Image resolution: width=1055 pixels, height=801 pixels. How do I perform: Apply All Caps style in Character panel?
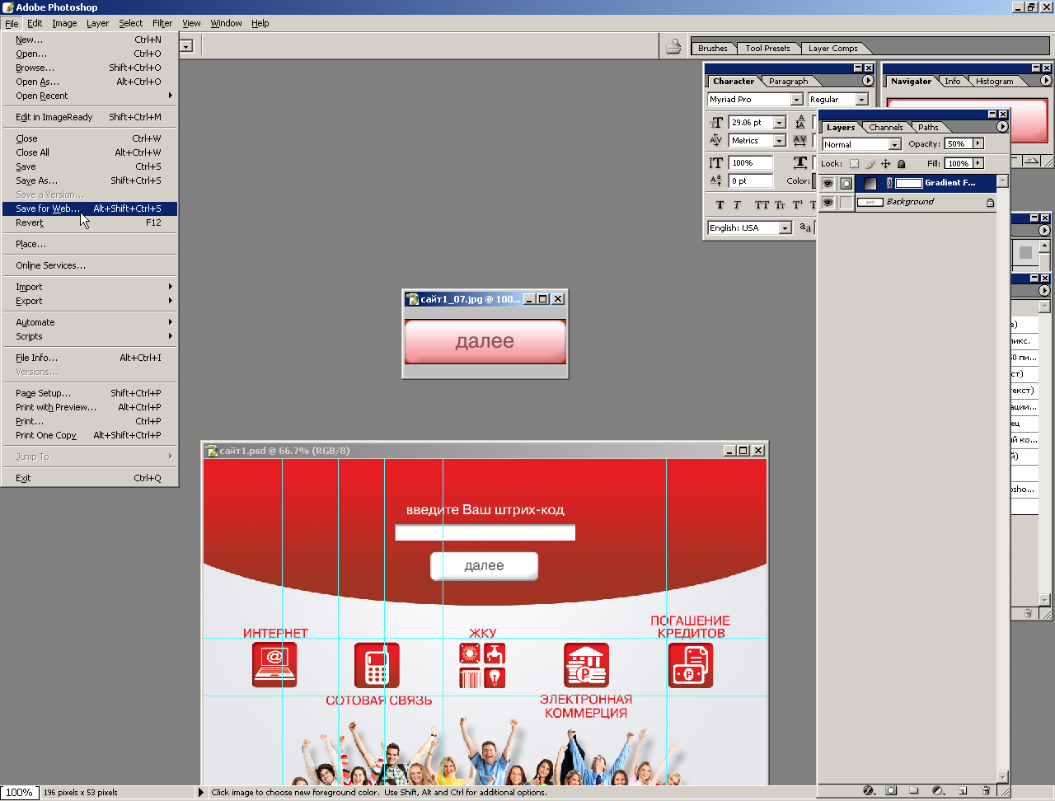point(762,204)
